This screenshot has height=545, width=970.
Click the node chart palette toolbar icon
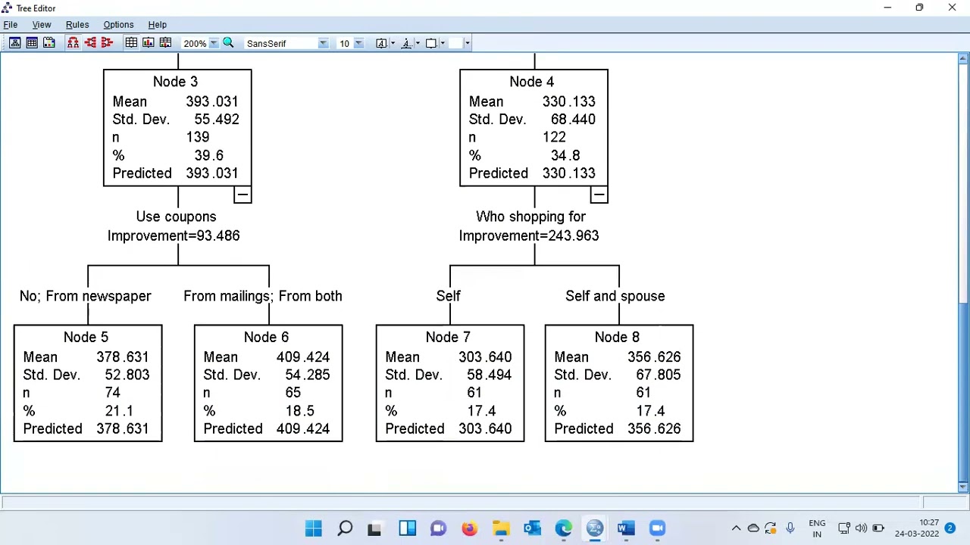pos(48,43)
